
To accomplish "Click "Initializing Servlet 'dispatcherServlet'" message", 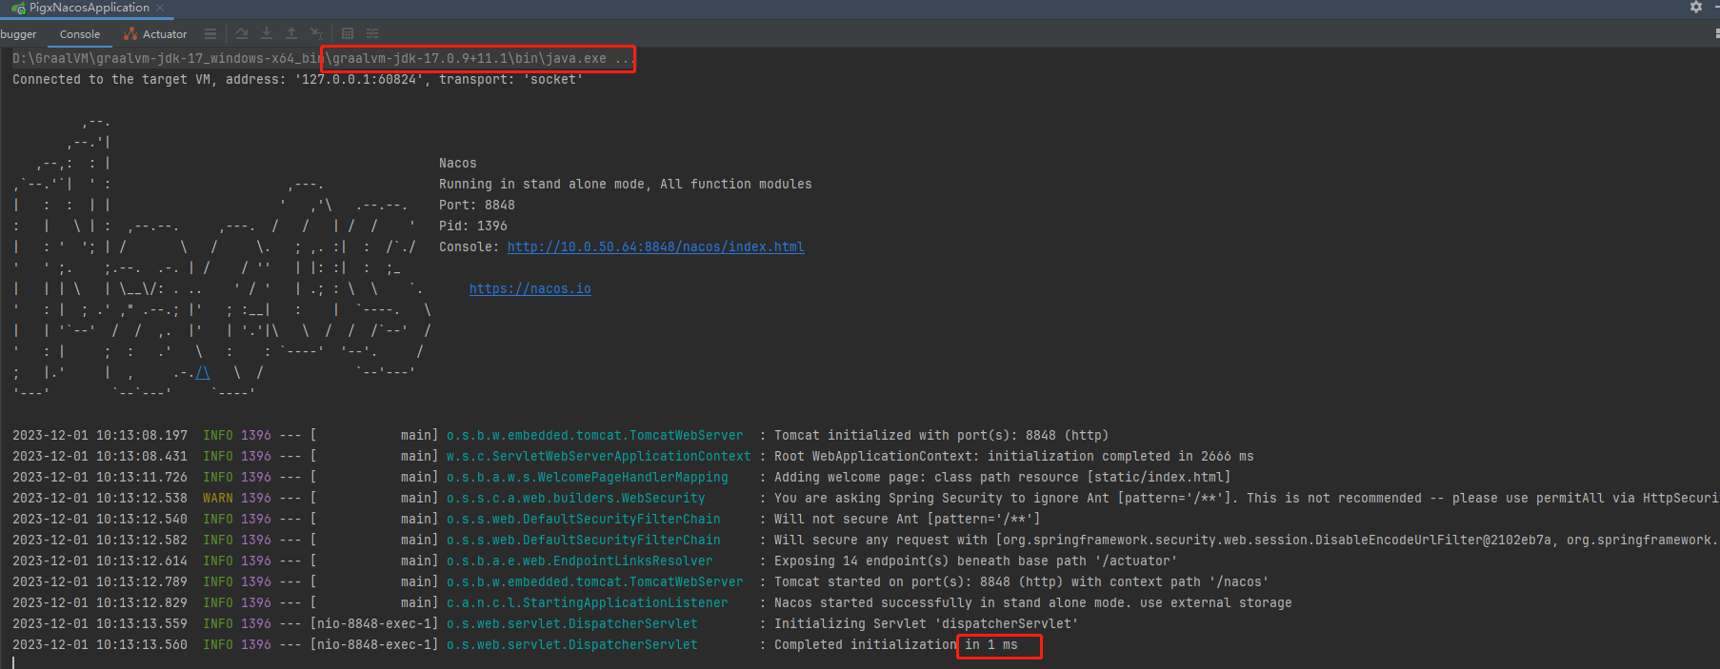I will tap(926, 624).
